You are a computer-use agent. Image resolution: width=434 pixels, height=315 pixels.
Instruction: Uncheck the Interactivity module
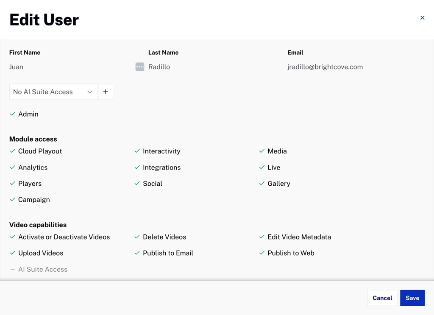click(137, 151)
